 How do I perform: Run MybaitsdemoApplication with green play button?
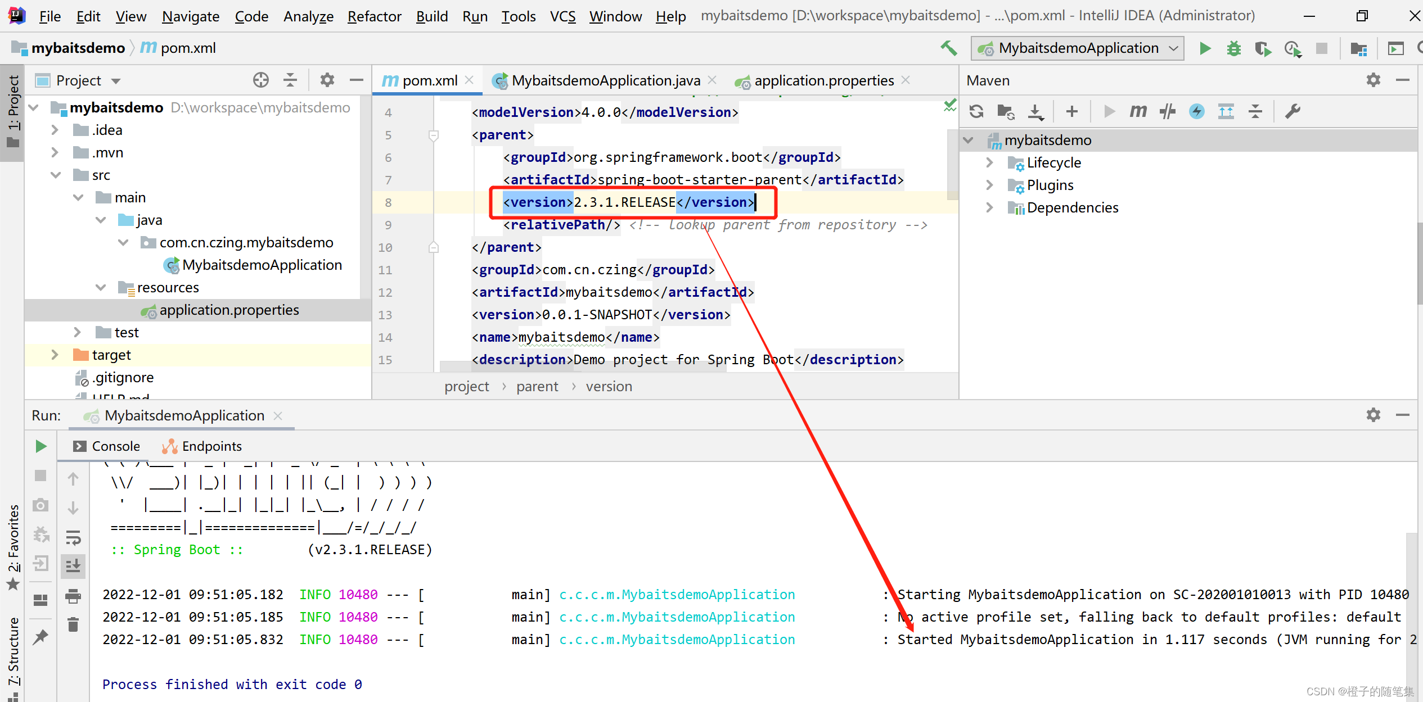(1205, 48)
